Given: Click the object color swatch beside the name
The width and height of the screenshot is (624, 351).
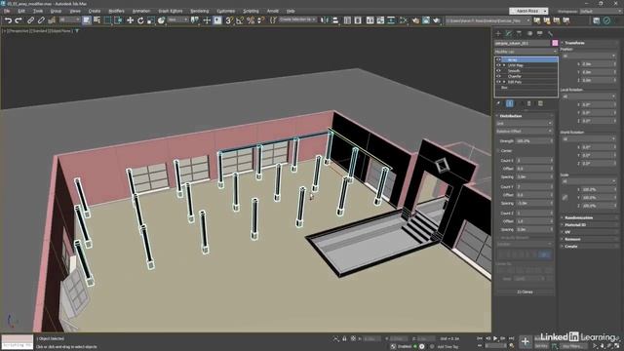Looking at the screenshot, I should coord(555,43).
